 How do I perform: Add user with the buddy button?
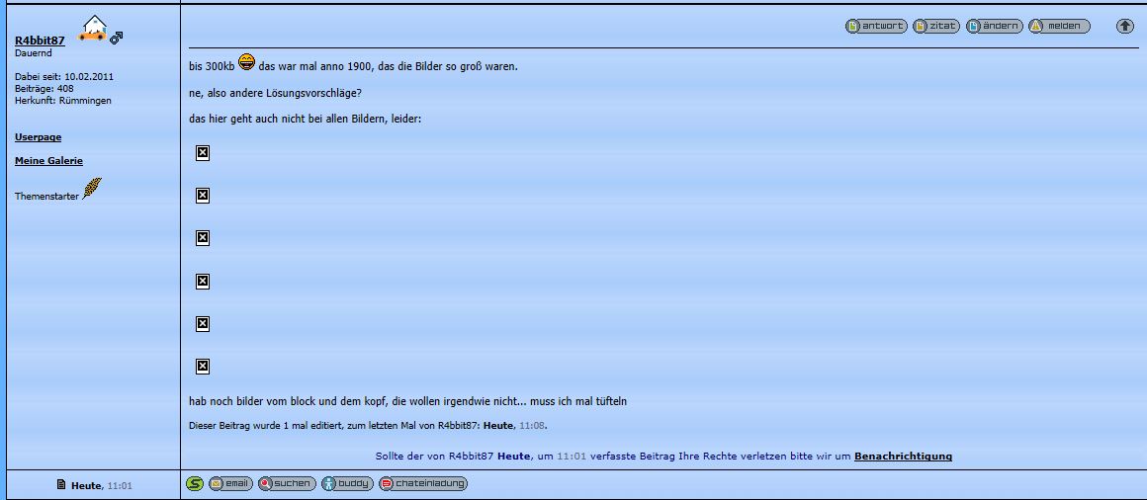click(x=346, y=483)
